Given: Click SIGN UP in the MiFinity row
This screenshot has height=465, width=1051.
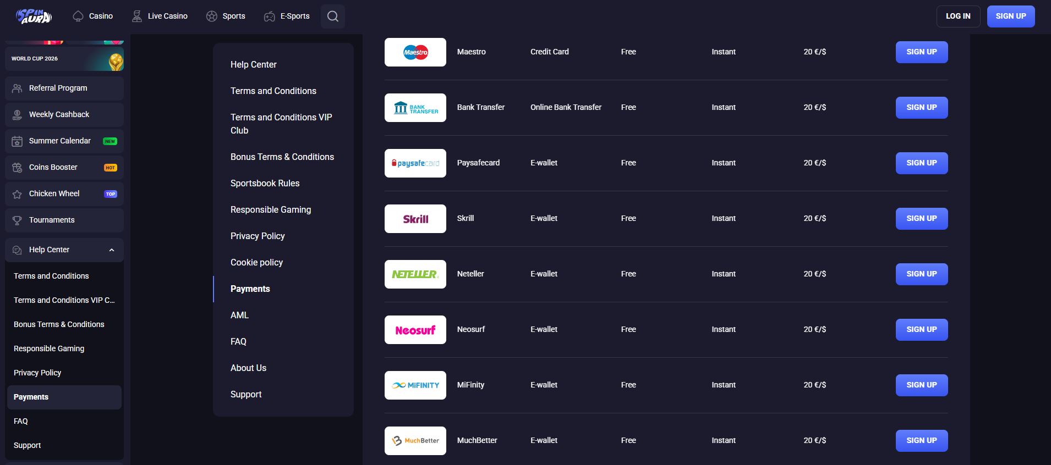Looking at the screenshot, I should pos(922,385).
